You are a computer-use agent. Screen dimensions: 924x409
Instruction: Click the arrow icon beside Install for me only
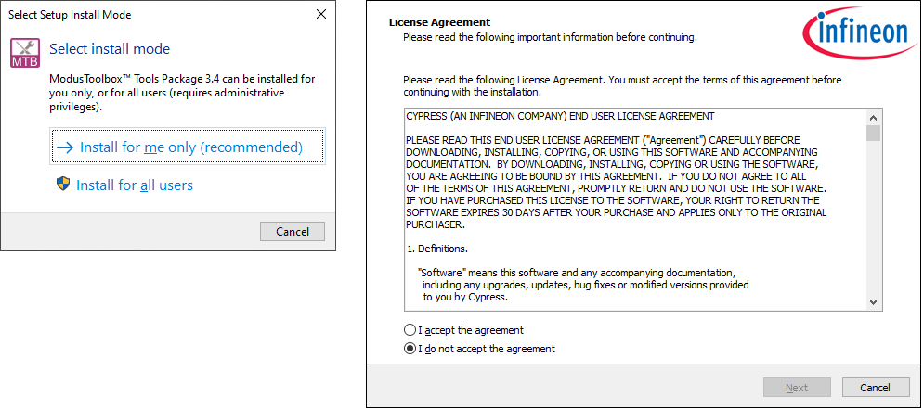click(64, 147)
